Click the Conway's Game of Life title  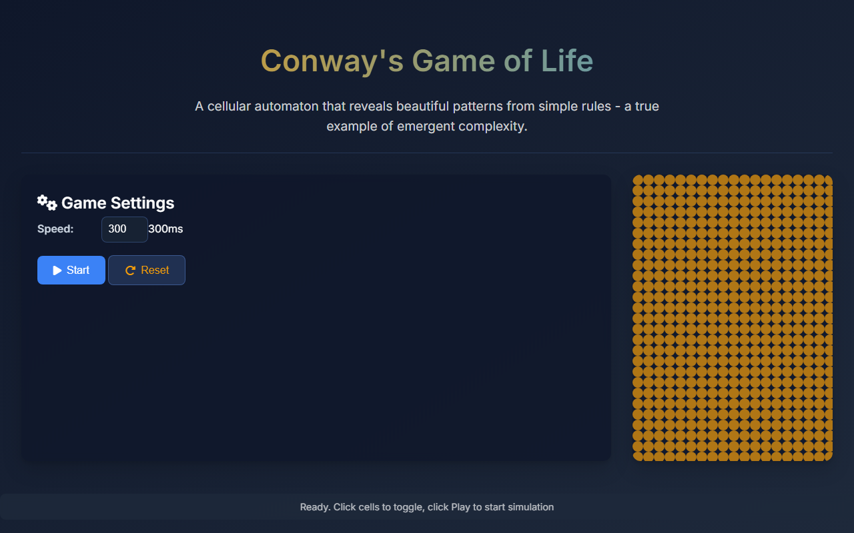tap(427, 61)
